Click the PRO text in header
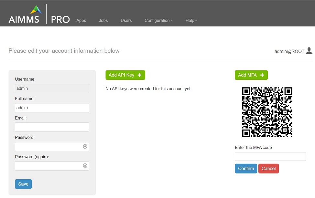 pos(60,19)
